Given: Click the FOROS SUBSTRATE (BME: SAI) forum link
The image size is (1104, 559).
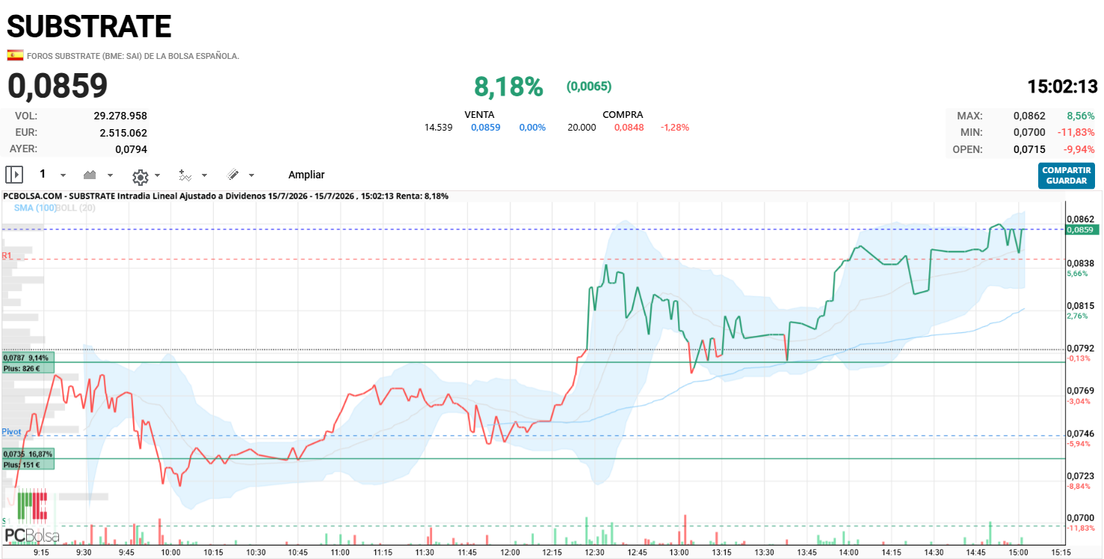Looking at the screenshot, I should (x=133, y=56).
